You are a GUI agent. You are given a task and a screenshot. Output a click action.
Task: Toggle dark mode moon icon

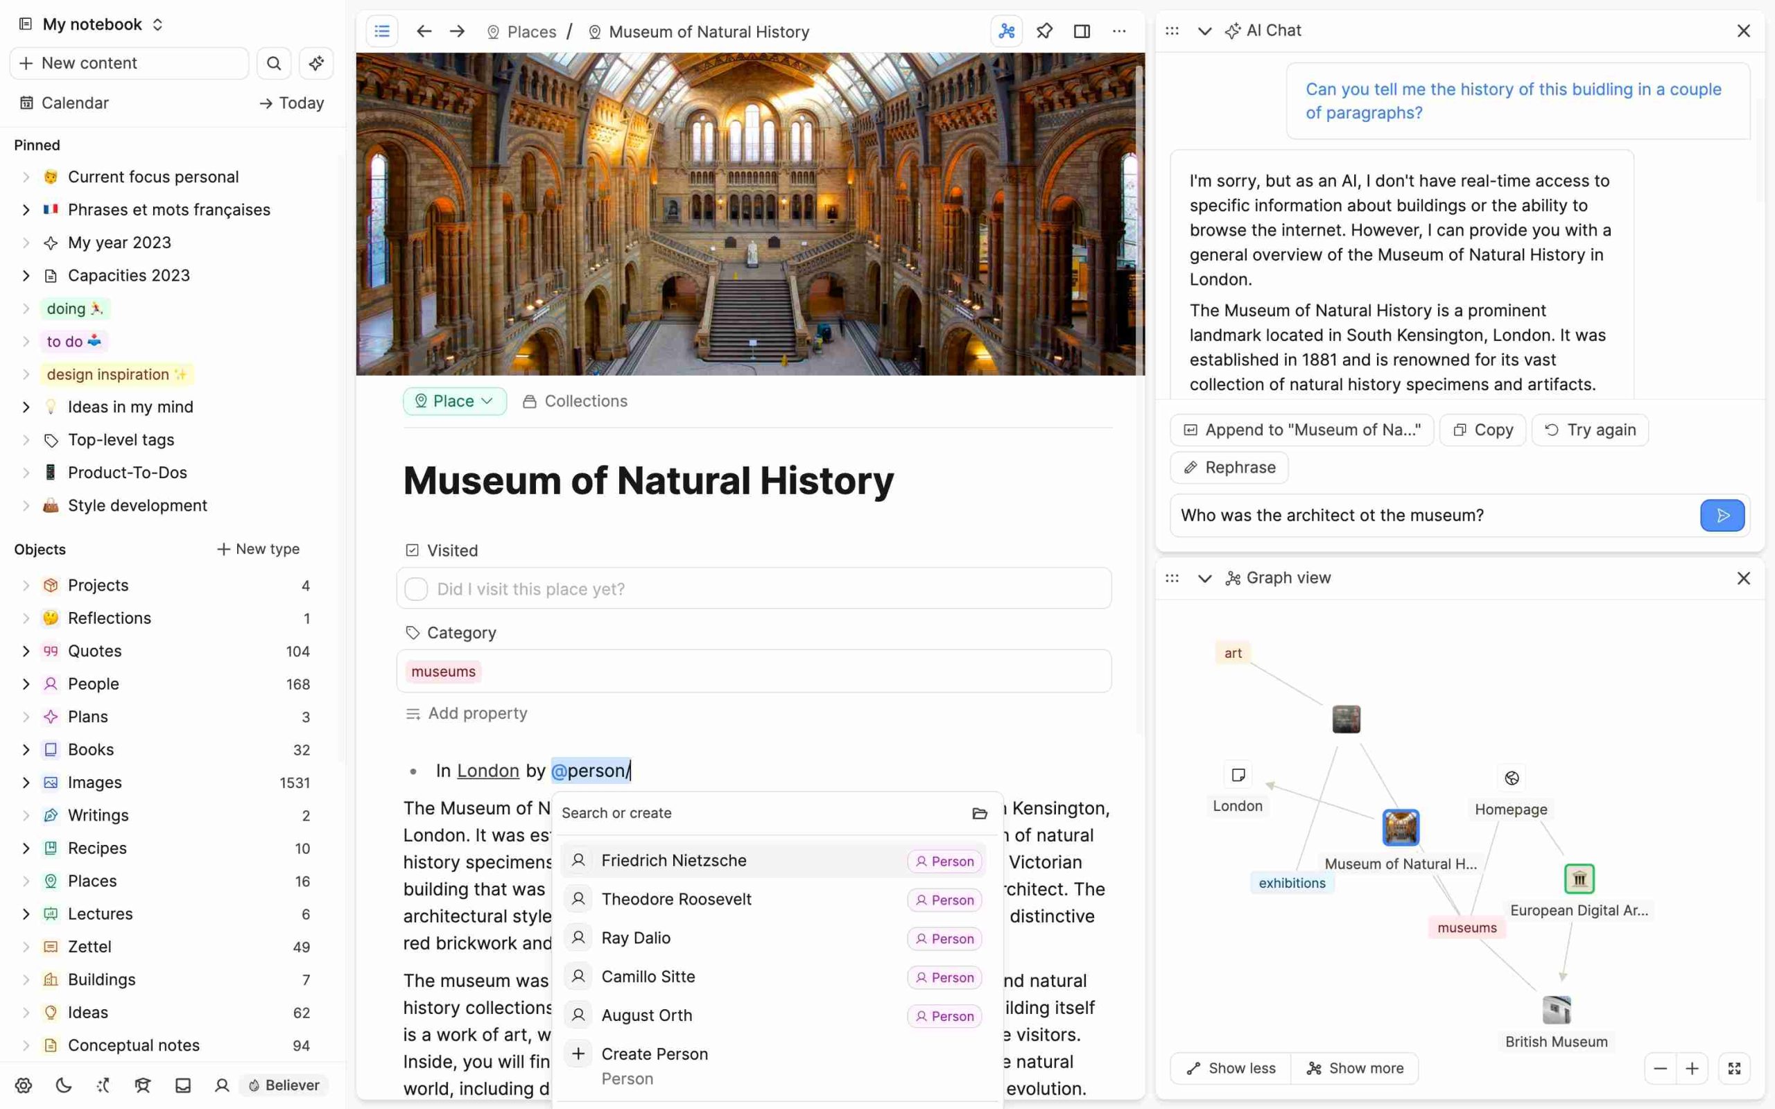[x=64, y=1085]
